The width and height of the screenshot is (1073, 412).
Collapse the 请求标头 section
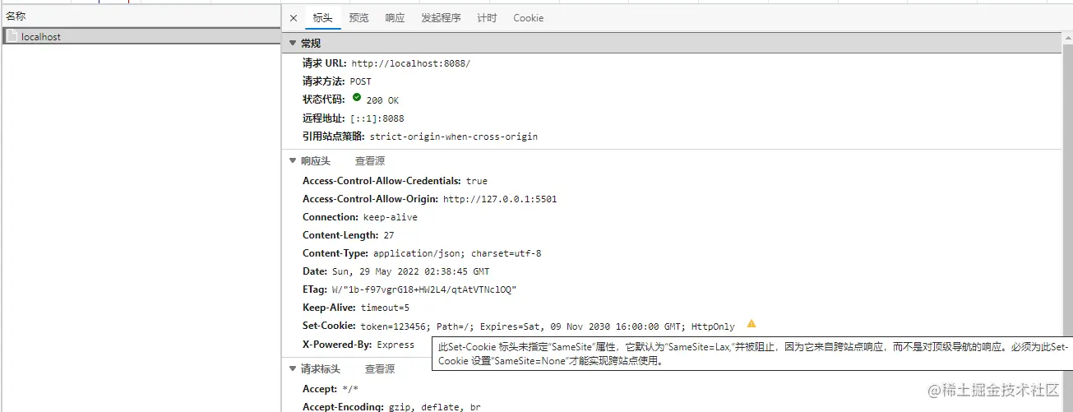tap(292, 369)
